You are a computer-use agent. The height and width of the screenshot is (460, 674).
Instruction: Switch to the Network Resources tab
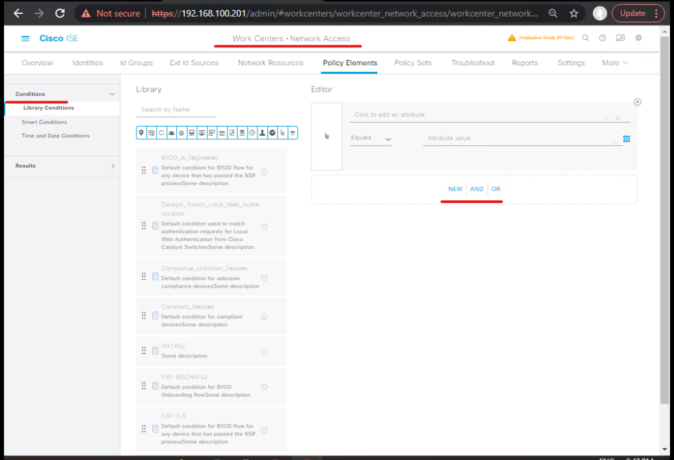271,63
